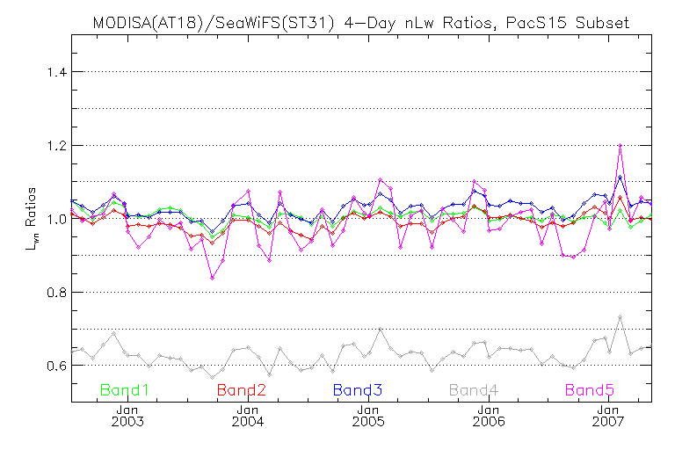The width and height of the screenshot is (675, 450).
Task: Click the Jan 2005 x-axis label
Action: coord(368,416)
